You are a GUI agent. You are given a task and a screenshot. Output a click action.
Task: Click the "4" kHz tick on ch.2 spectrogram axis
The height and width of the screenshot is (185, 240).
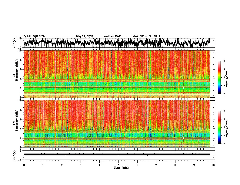click(x=21, y=129)
